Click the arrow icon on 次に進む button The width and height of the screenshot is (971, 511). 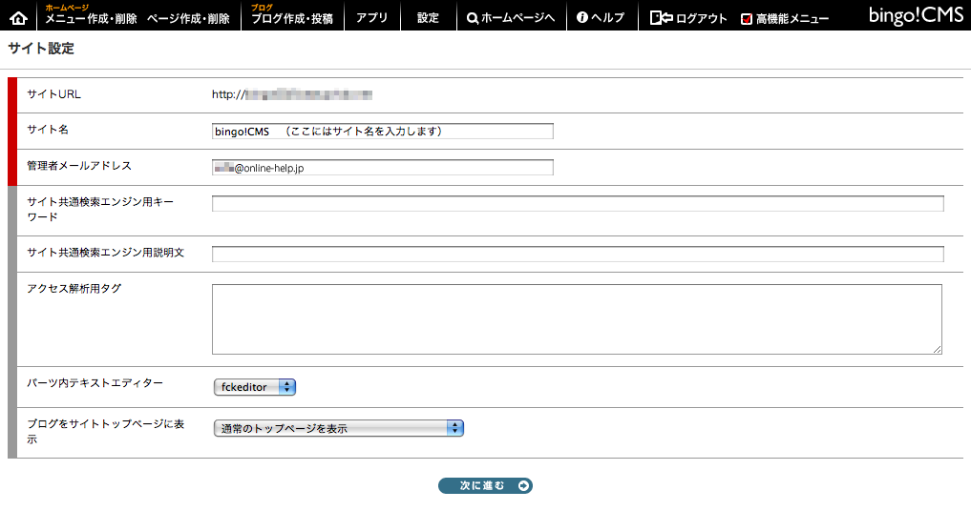pos(522,486)
